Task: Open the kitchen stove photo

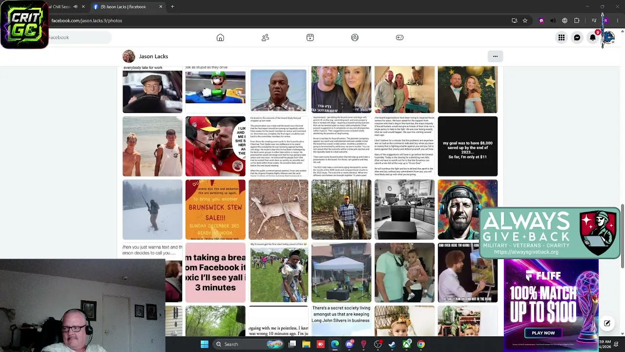Action: tap(404, 210)
